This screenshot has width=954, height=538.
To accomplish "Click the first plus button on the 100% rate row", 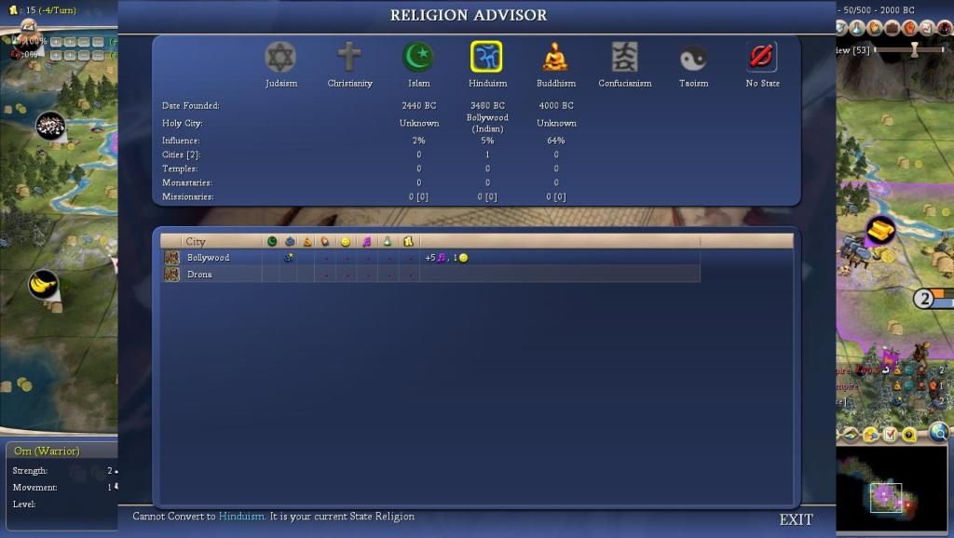I will (x=56, y=42).
